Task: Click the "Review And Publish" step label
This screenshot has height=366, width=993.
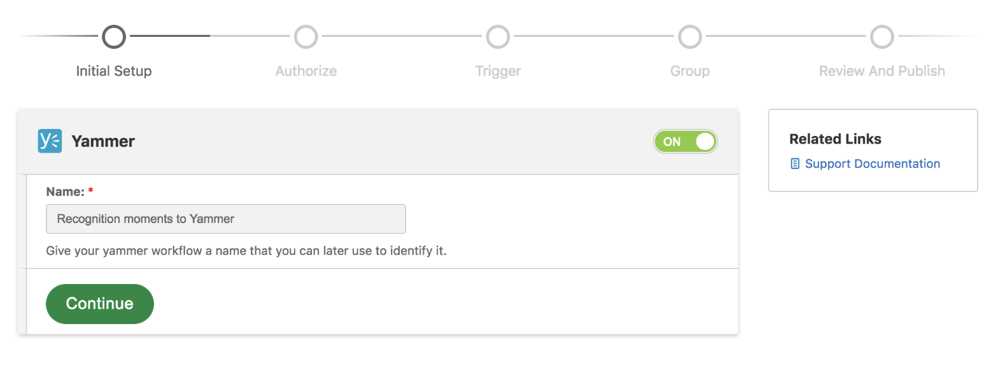Action: [x=882, y=71]
